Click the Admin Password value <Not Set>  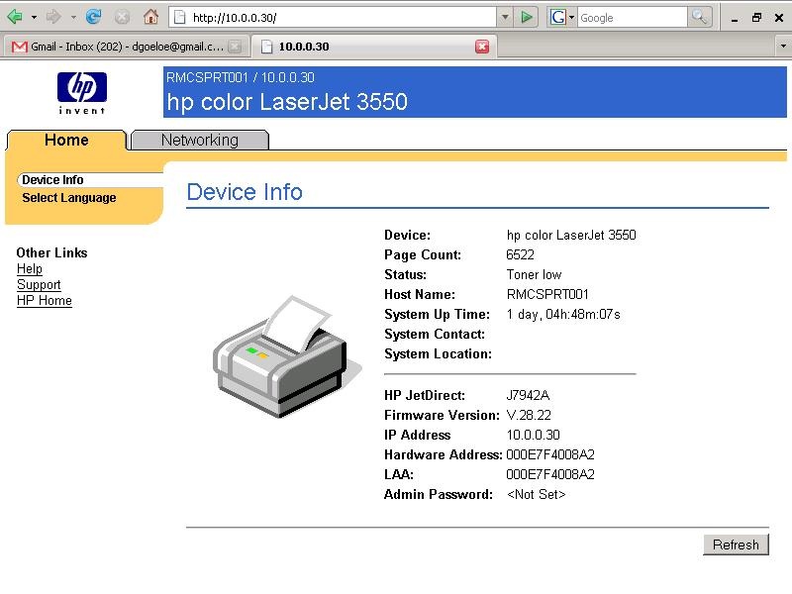pos(536,494)
